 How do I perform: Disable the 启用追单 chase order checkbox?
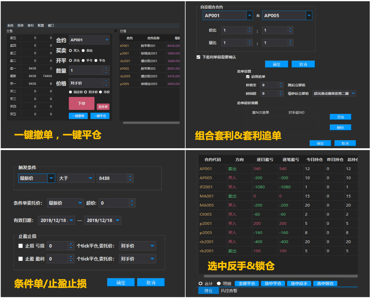pyautogui.click(x=248, y=76)
